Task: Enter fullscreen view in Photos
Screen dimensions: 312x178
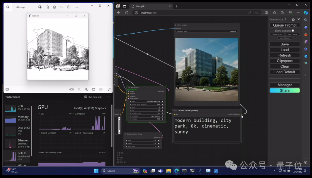Action: [109, 90]
